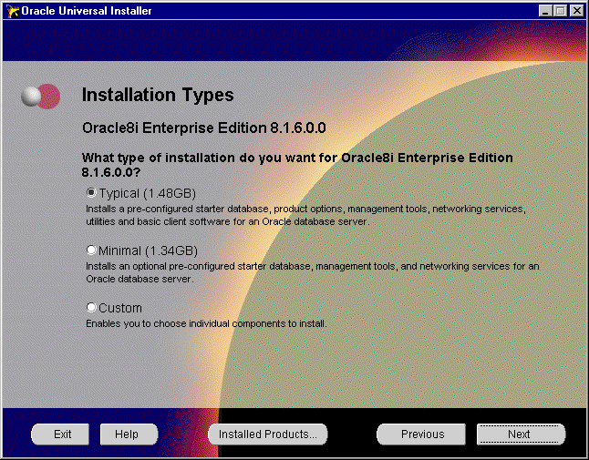This screenshot has width=589, height=460.
Task: Proceed by clicking Next
Action: (520, 434)
